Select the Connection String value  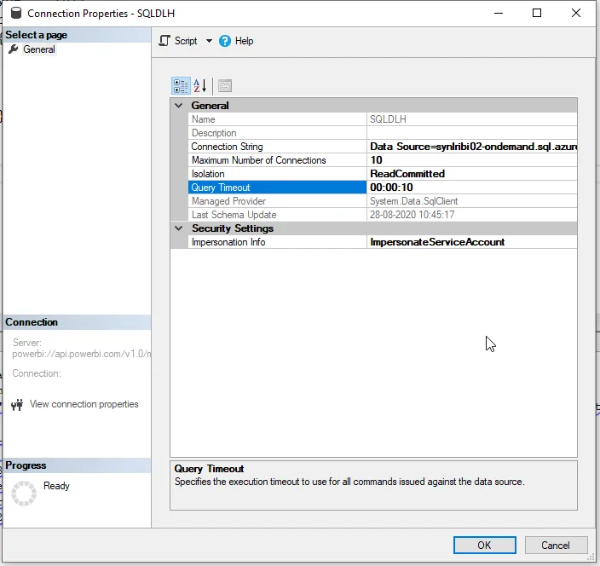point(471,147)
